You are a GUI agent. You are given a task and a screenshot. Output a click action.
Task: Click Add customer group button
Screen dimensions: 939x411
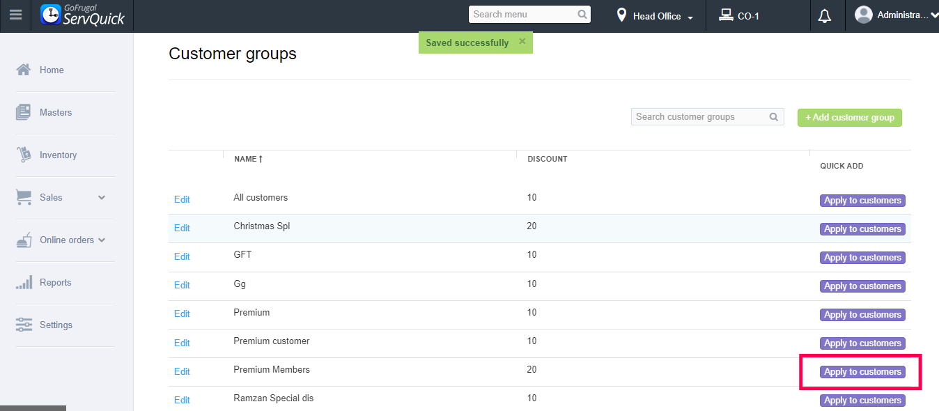click(x=849, y=118)
